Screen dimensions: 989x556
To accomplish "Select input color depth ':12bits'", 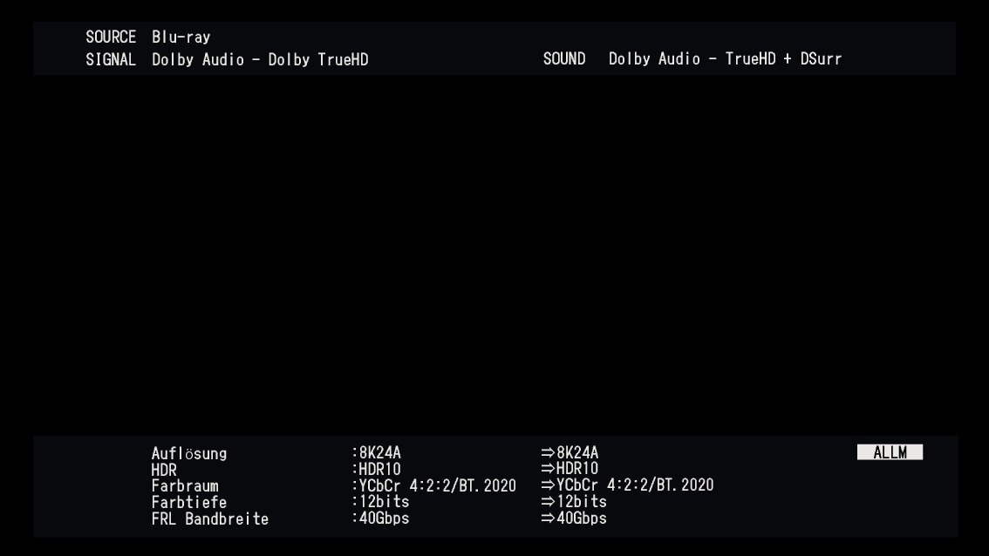I will coord(381,502).
